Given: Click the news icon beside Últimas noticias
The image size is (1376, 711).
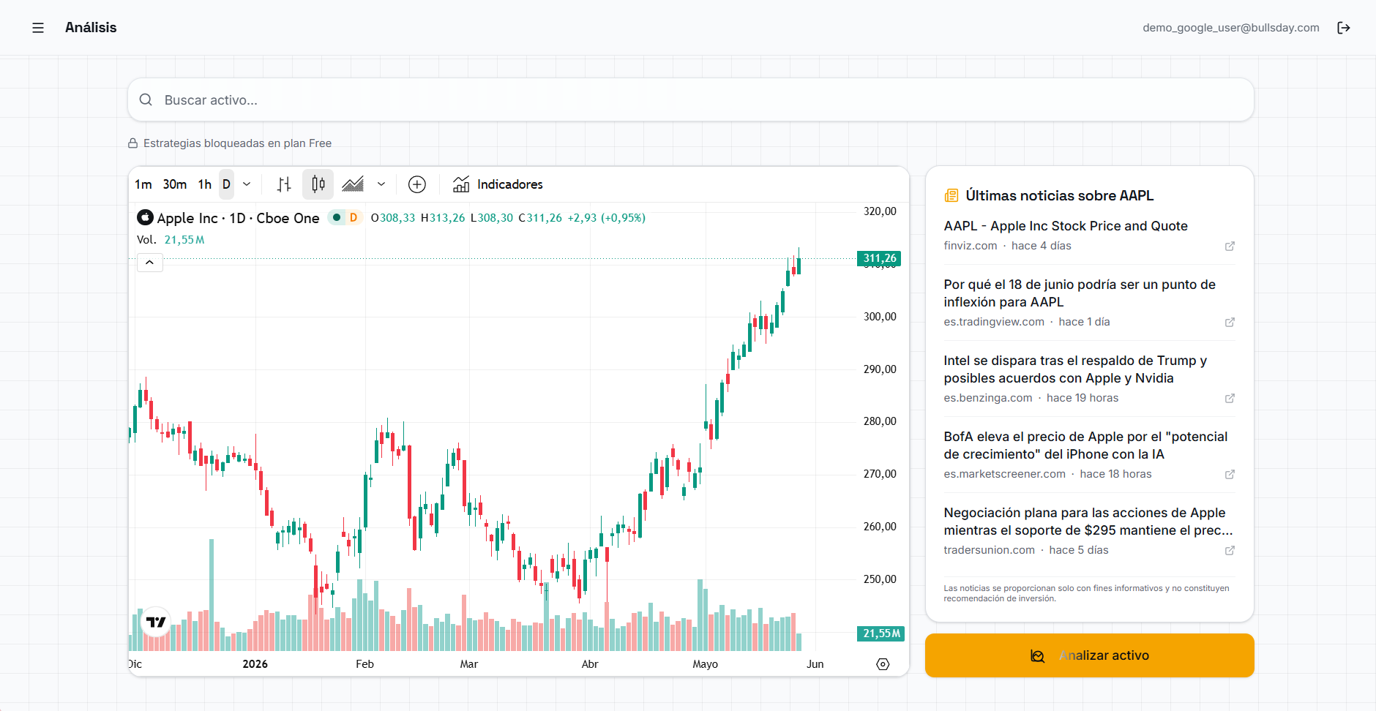Looking at the screenshot, I should (951, 195).
